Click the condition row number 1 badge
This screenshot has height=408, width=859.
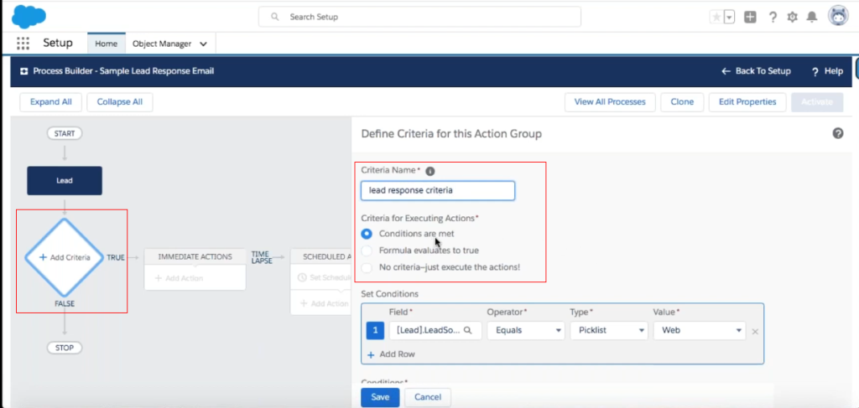(375, 330)
